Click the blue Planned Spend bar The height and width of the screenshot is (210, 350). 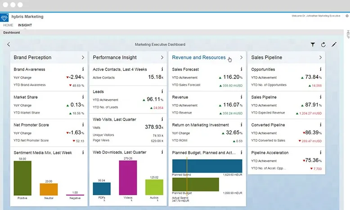pos(207,166)
